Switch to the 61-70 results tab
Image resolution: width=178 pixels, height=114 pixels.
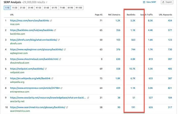click(x=54, y=8)
